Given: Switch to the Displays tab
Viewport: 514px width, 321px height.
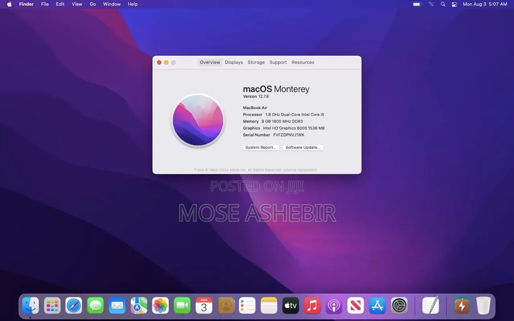Looking at the screenshot, I should click(x=234, y=62).
